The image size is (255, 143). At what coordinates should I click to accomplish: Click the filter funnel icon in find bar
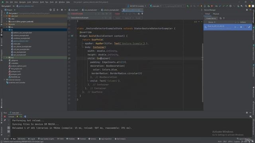pyautogui.click(x=142, y=14)
